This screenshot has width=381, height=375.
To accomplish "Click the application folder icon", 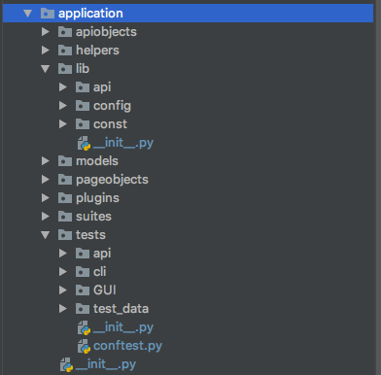I will tap(48, 14).
